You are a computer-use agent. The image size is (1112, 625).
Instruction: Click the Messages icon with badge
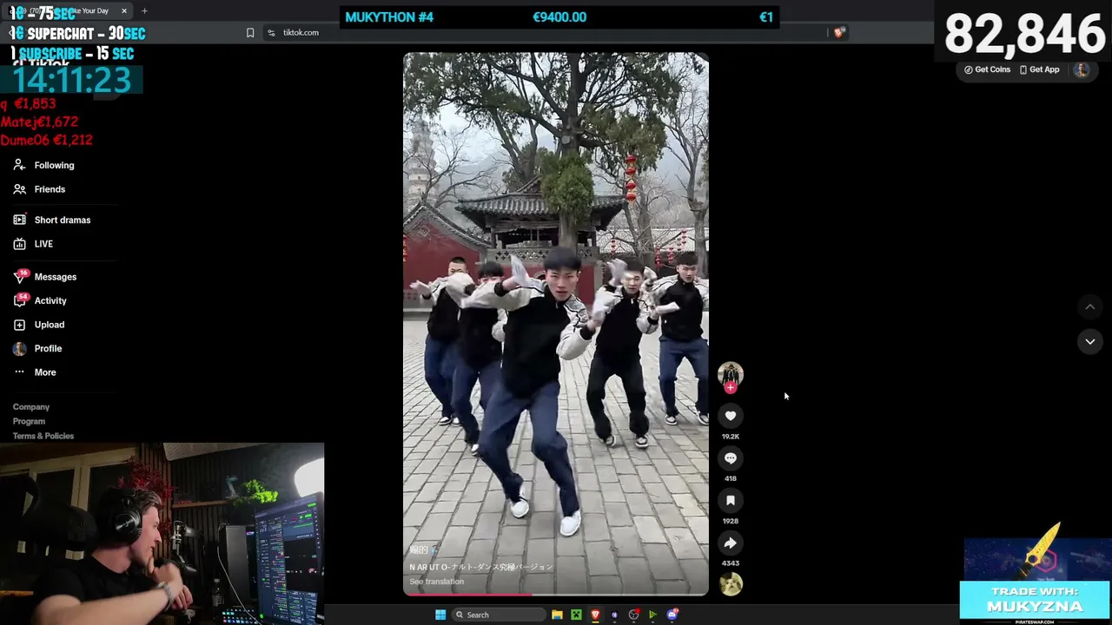pyautogui.click(x=19, y=277)
